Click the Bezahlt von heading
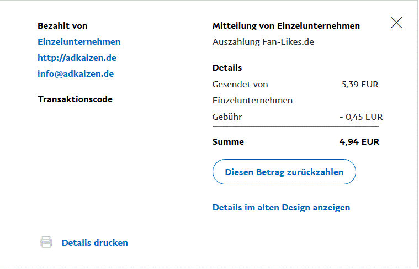Image resolution: width=419 pixels, height=269 pixels. click(62, 26)
